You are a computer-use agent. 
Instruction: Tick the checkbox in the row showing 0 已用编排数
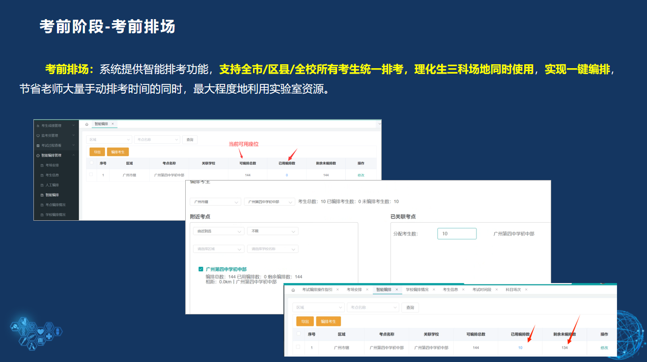point(91,175)
